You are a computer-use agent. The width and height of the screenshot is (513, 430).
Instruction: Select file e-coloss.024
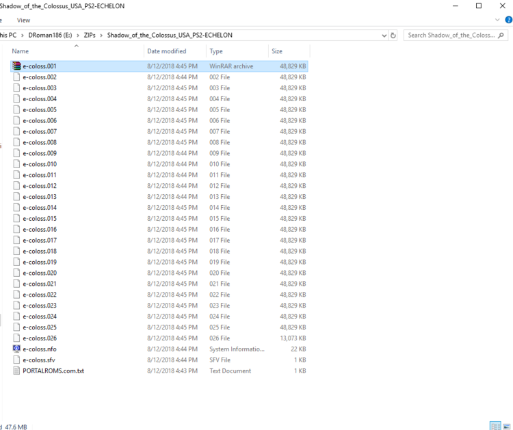coord(40,317)
